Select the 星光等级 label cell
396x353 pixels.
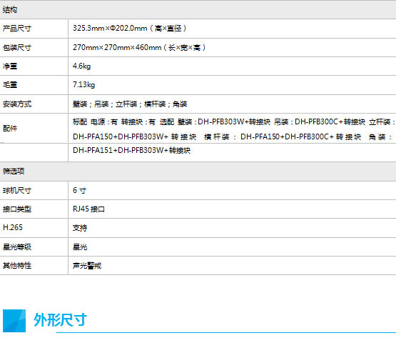tap(34, 247)
